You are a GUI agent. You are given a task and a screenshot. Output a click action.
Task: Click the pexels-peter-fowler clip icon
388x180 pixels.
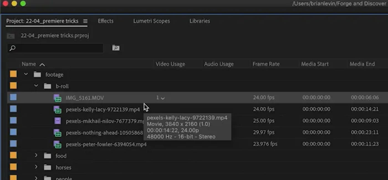click(x=57, y=144)
